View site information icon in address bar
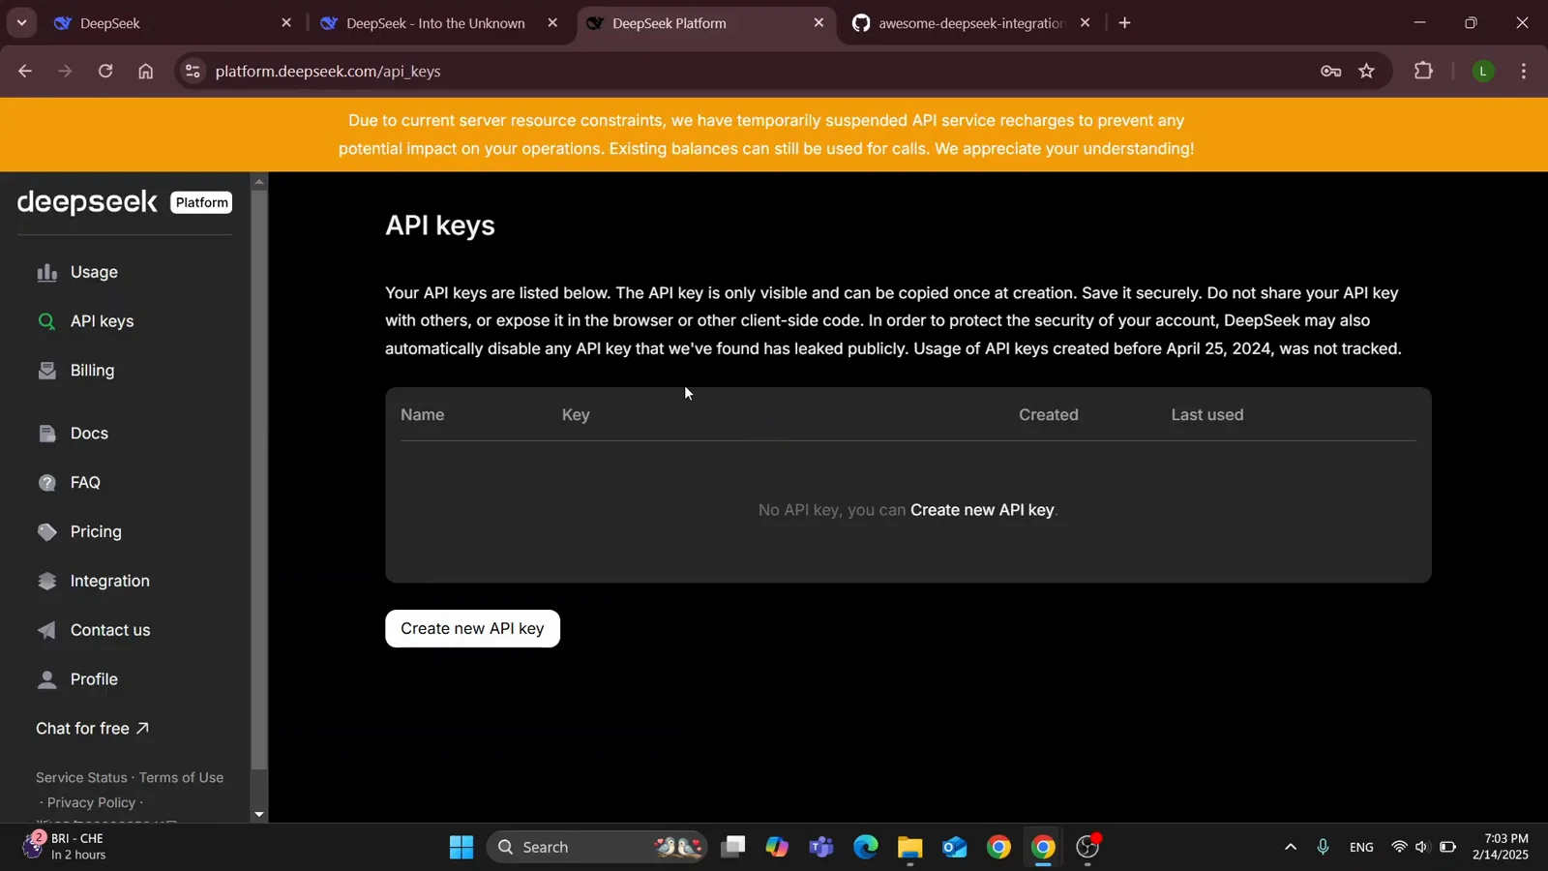 coord(193,72)
